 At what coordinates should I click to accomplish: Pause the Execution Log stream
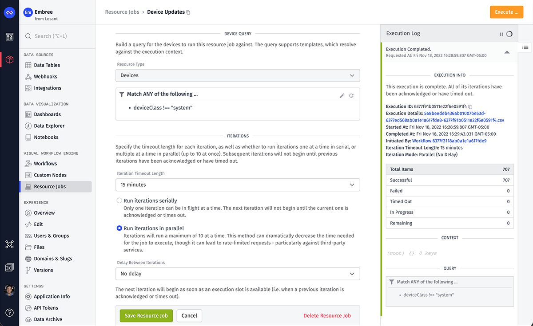coord(501,33)
